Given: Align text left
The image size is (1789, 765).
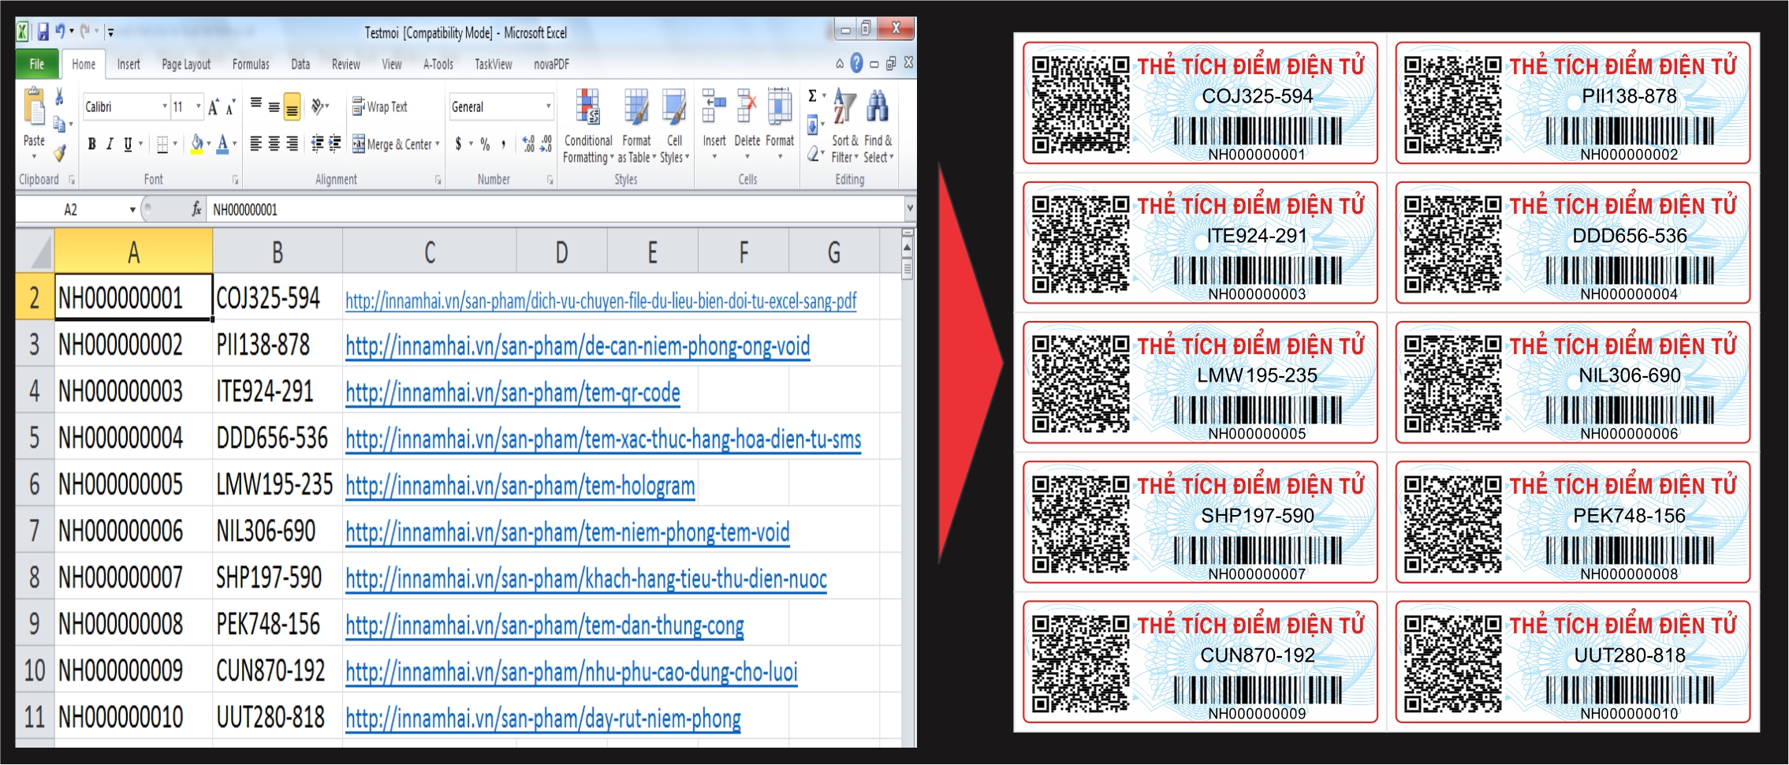Looking at the screenshot, I should pos(256,144).
